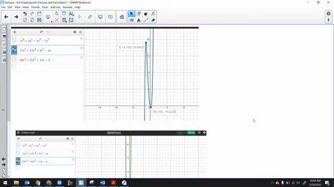
Task: Open the Page Sorter sidebar tab
Action: coord(4,29)
